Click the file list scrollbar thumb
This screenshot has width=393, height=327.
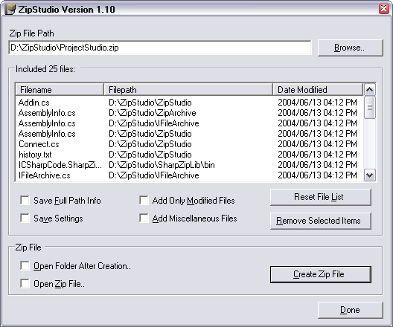point(370,107)
